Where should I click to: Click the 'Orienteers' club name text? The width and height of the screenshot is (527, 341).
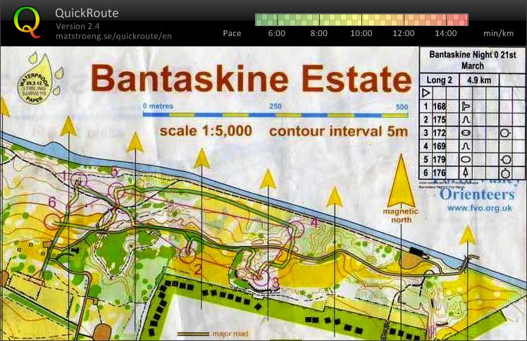point(477,194)
